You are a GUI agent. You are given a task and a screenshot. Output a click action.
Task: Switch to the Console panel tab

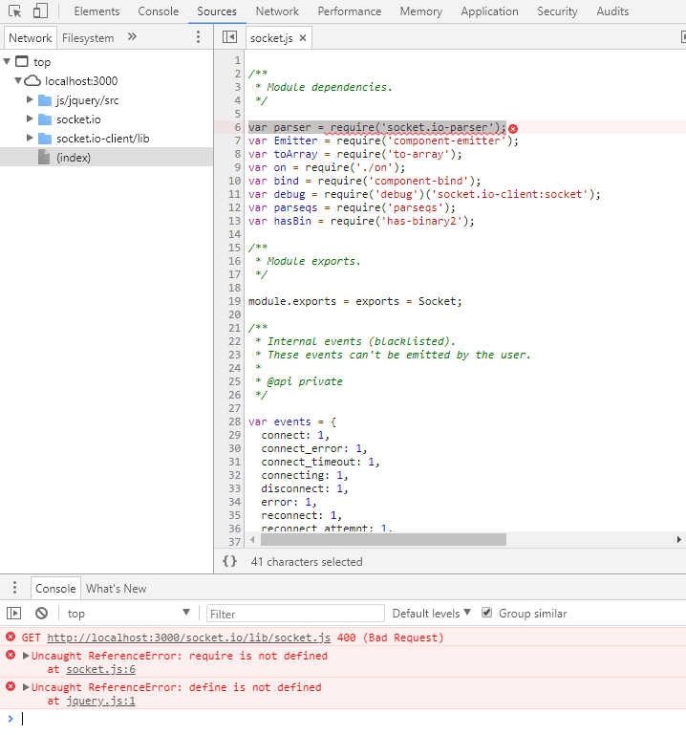(x=159, y=11)
